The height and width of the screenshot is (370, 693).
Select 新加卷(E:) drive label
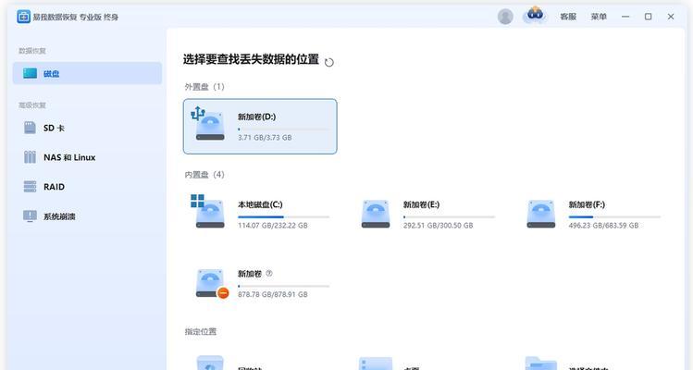tap(421, 204)
